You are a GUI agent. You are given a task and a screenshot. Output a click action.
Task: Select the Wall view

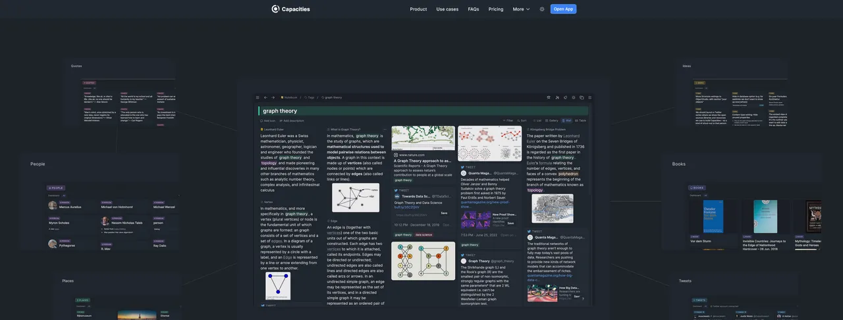click(x=567, y=121)
